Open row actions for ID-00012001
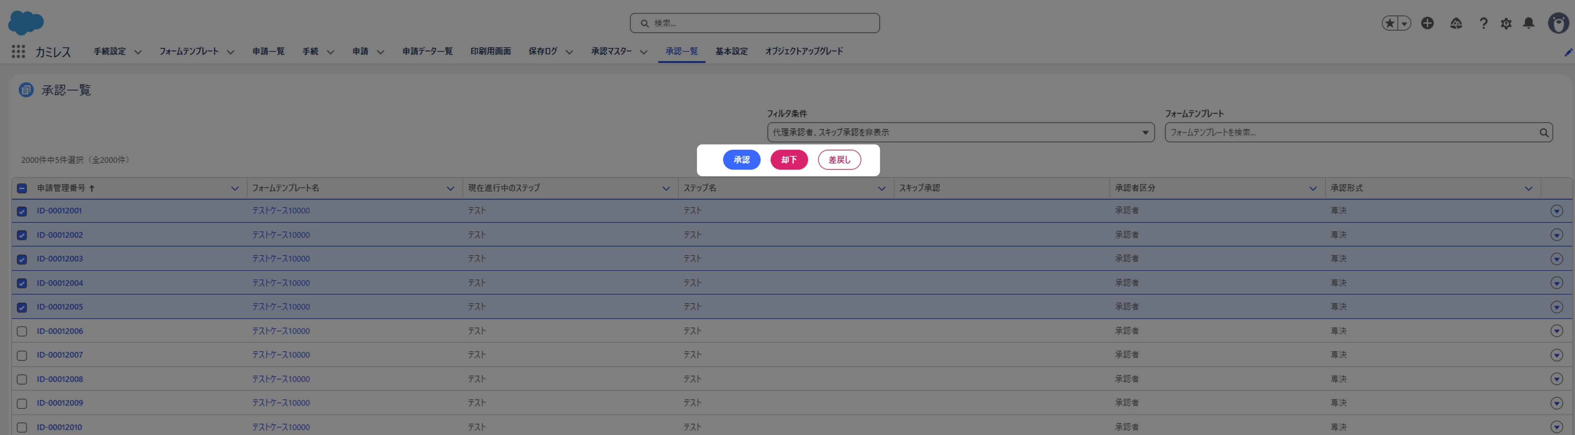 [1556, 211]
